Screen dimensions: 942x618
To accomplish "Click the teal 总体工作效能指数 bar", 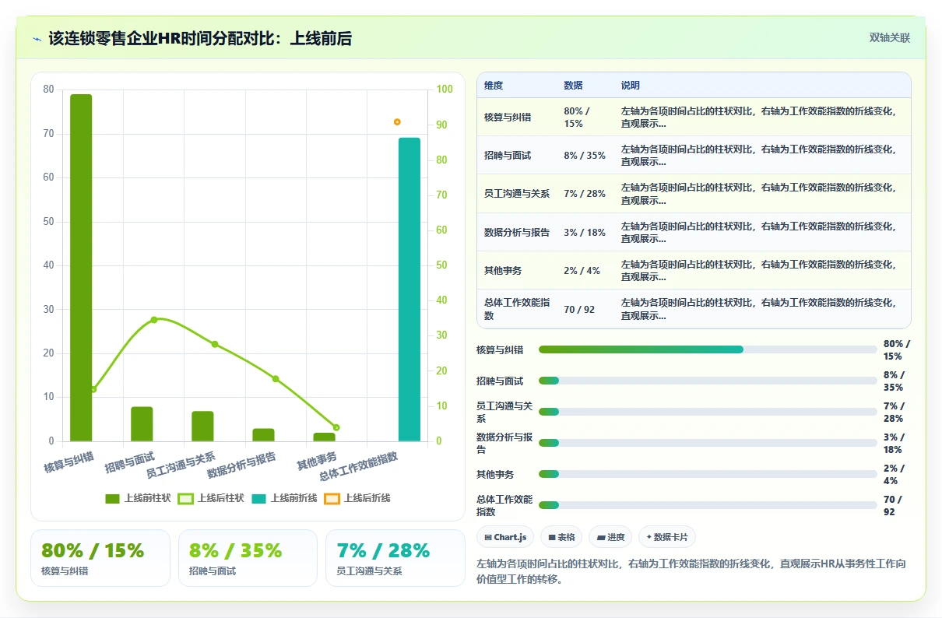I will 409,290.
